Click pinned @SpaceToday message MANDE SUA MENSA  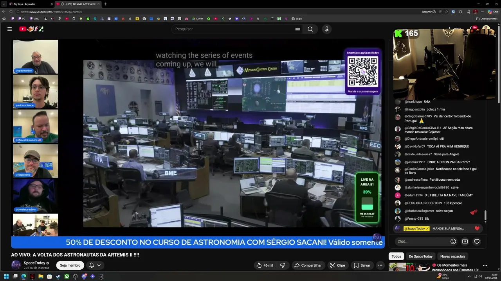[437, 228]
